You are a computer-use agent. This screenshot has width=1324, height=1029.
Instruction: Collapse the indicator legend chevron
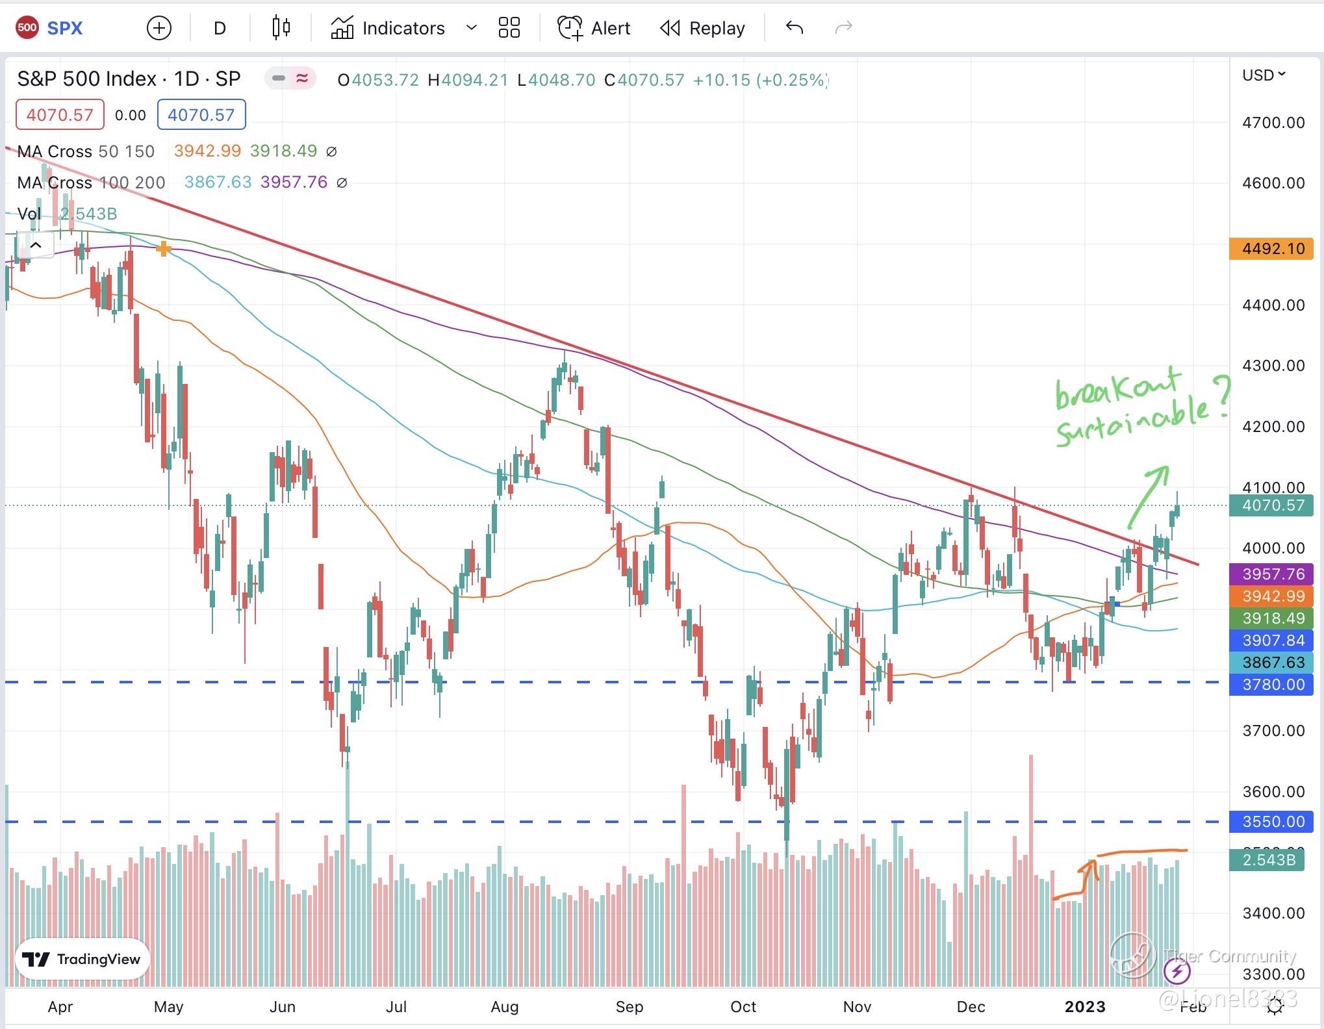coord(36,245)
